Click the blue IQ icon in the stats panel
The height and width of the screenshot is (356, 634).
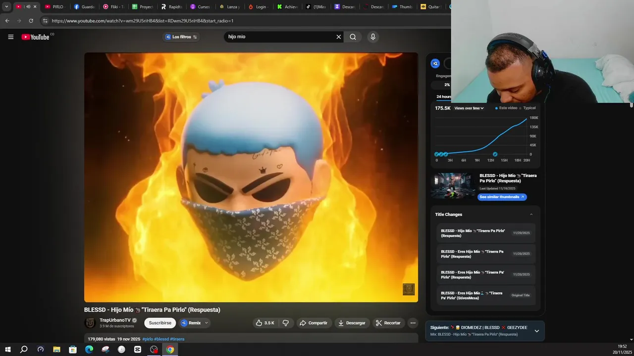(435, 63)
